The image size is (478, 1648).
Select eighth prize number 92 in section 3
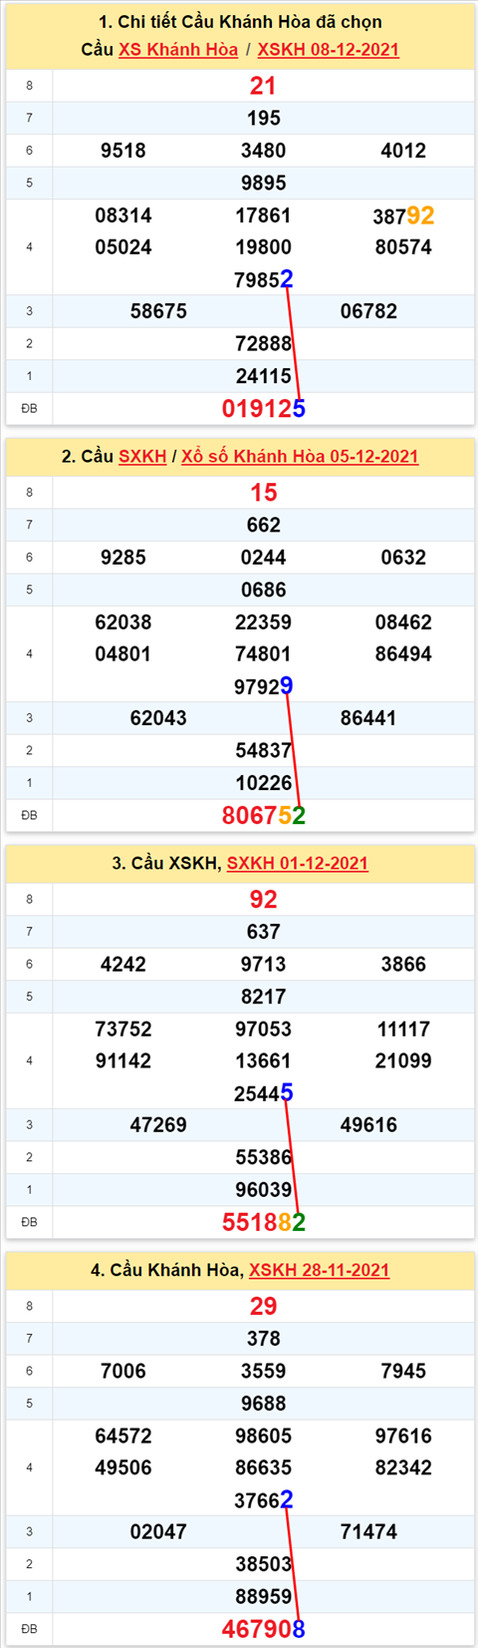[x=263, y=900]
